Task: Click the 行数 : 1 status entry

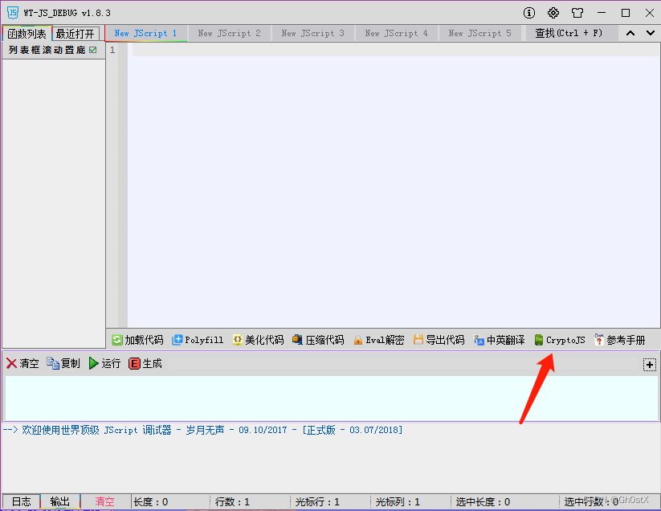Action: [x=232, y=501]
